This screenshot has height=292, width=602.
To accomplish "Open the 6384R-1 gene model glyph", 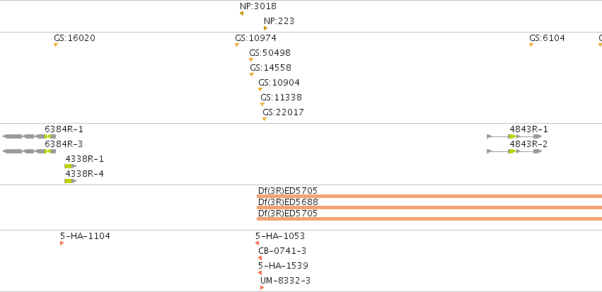I will tap(29, 136).
